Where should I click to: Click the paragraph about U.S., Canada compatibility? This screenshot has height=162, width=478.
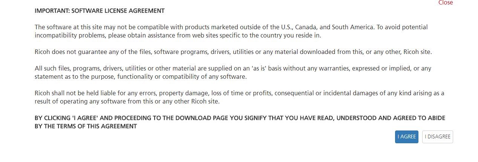pyautogui.click(x=231, y=31)
